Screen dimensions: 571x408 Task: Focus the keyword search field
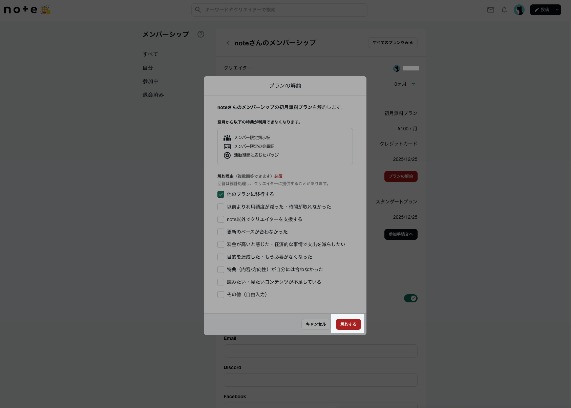coord(279,10)
